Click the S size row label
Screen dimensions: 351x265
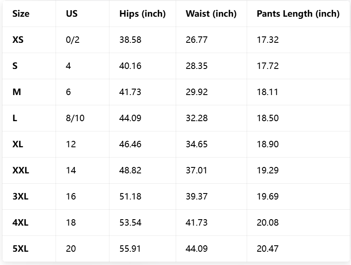[15, 66]
